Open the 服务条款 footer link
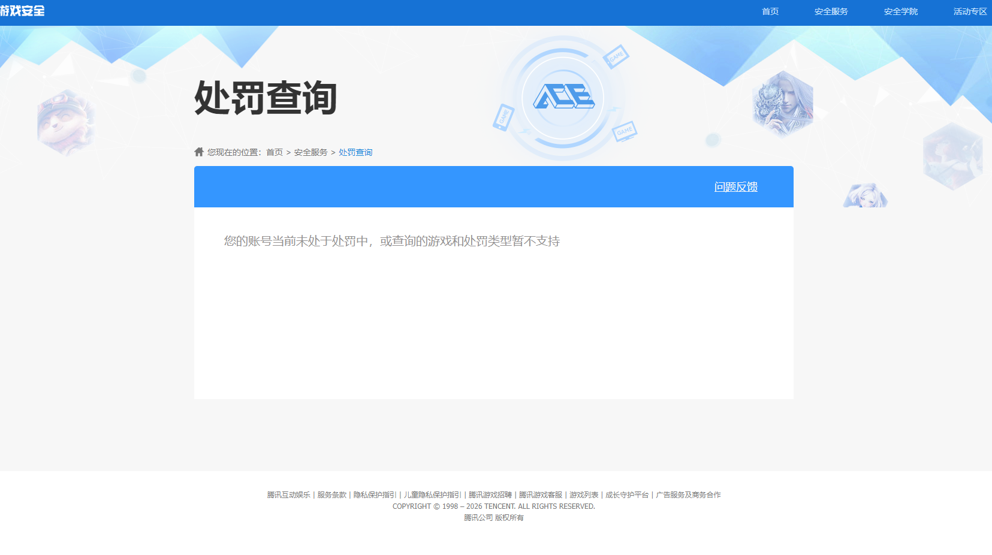Image resolution: width=992 pixels, height=555 pixels. point(332,495)
